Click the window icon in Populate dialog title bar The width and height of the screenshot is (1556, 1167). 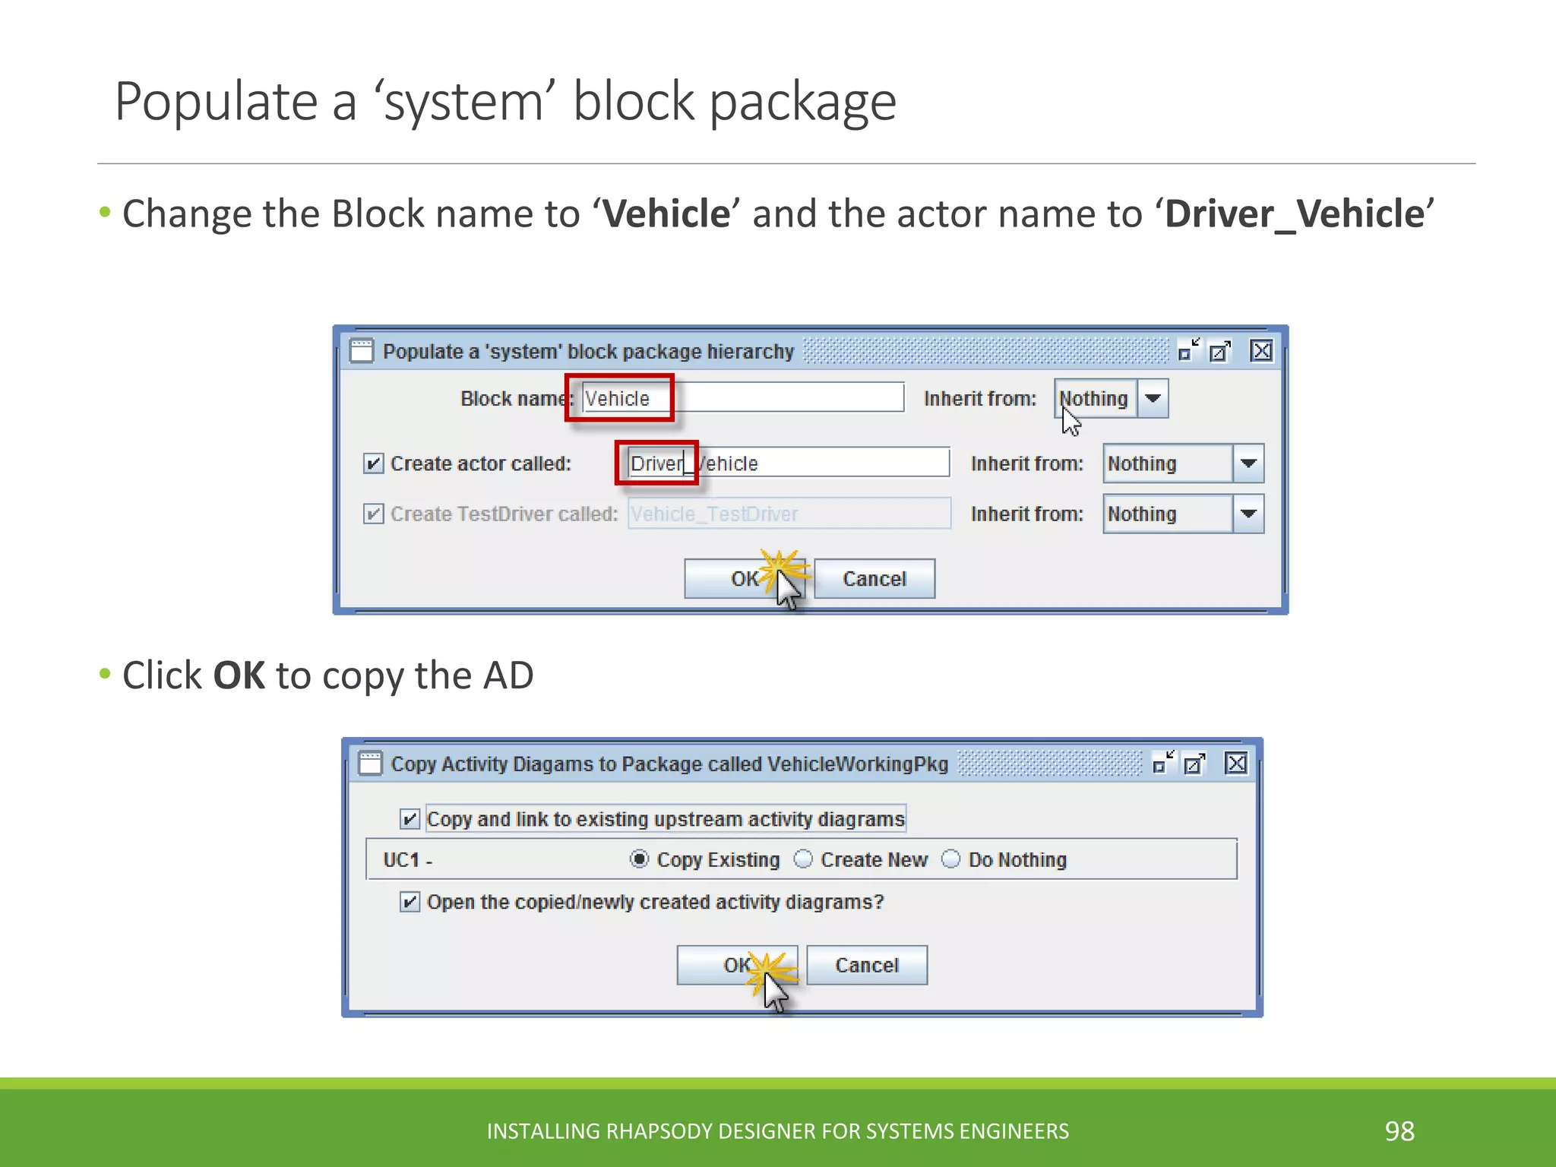362,351
